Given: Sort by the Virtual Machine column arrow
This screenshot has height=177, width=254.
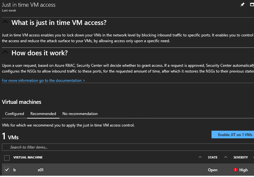Looking at the screenshot, I should (x=200, y=157).
